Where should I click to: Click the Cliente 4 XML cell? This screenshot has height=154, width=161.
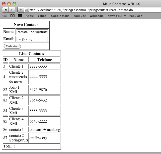pos(19,121)
